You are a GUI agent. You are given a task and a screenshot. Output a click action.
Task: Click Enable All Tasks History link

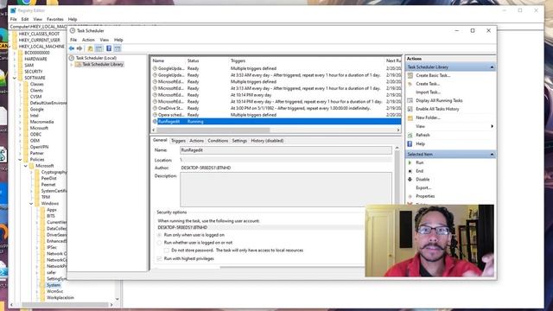pos(437,109)
